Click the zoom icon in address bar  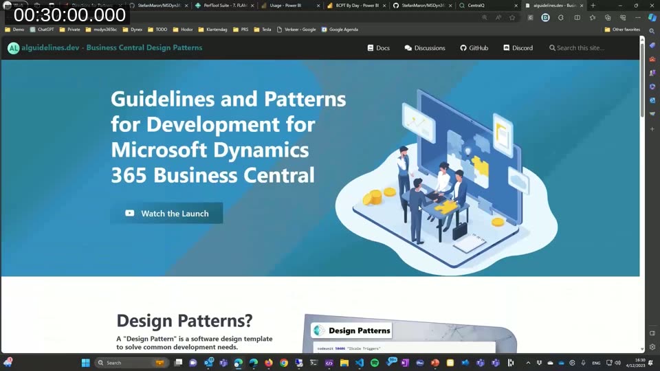[485, 18]
